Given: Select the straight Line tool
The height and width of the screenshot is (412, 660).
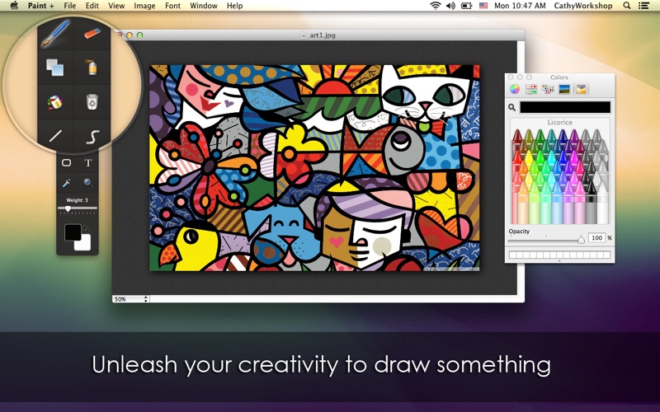Looking at the screenshot, I should [x=55, y=136].
